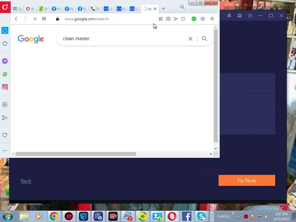Click the green checkmark extension icon

click(194, 19)
